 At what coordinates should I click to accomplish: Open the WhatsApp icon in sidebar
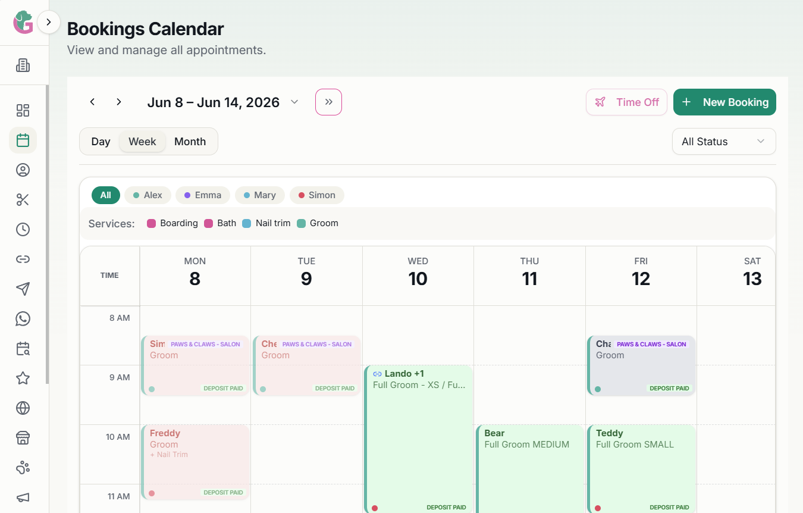(x=23, y=318)
